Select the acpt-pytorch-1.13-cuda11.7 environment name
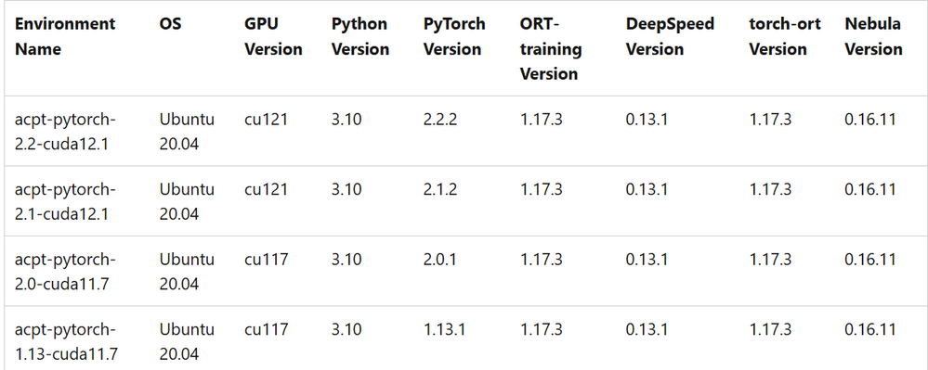 click(x=66, y=341)
